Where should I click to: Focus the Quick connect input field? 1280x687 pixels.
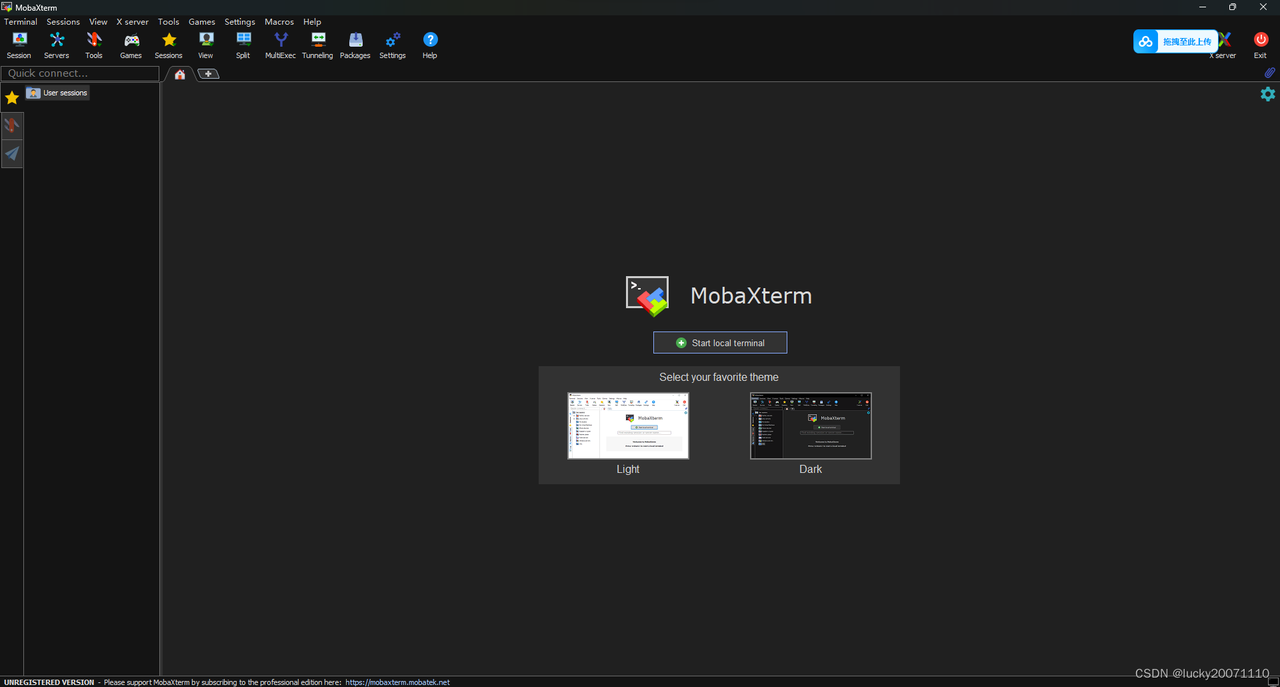(80, 73)
